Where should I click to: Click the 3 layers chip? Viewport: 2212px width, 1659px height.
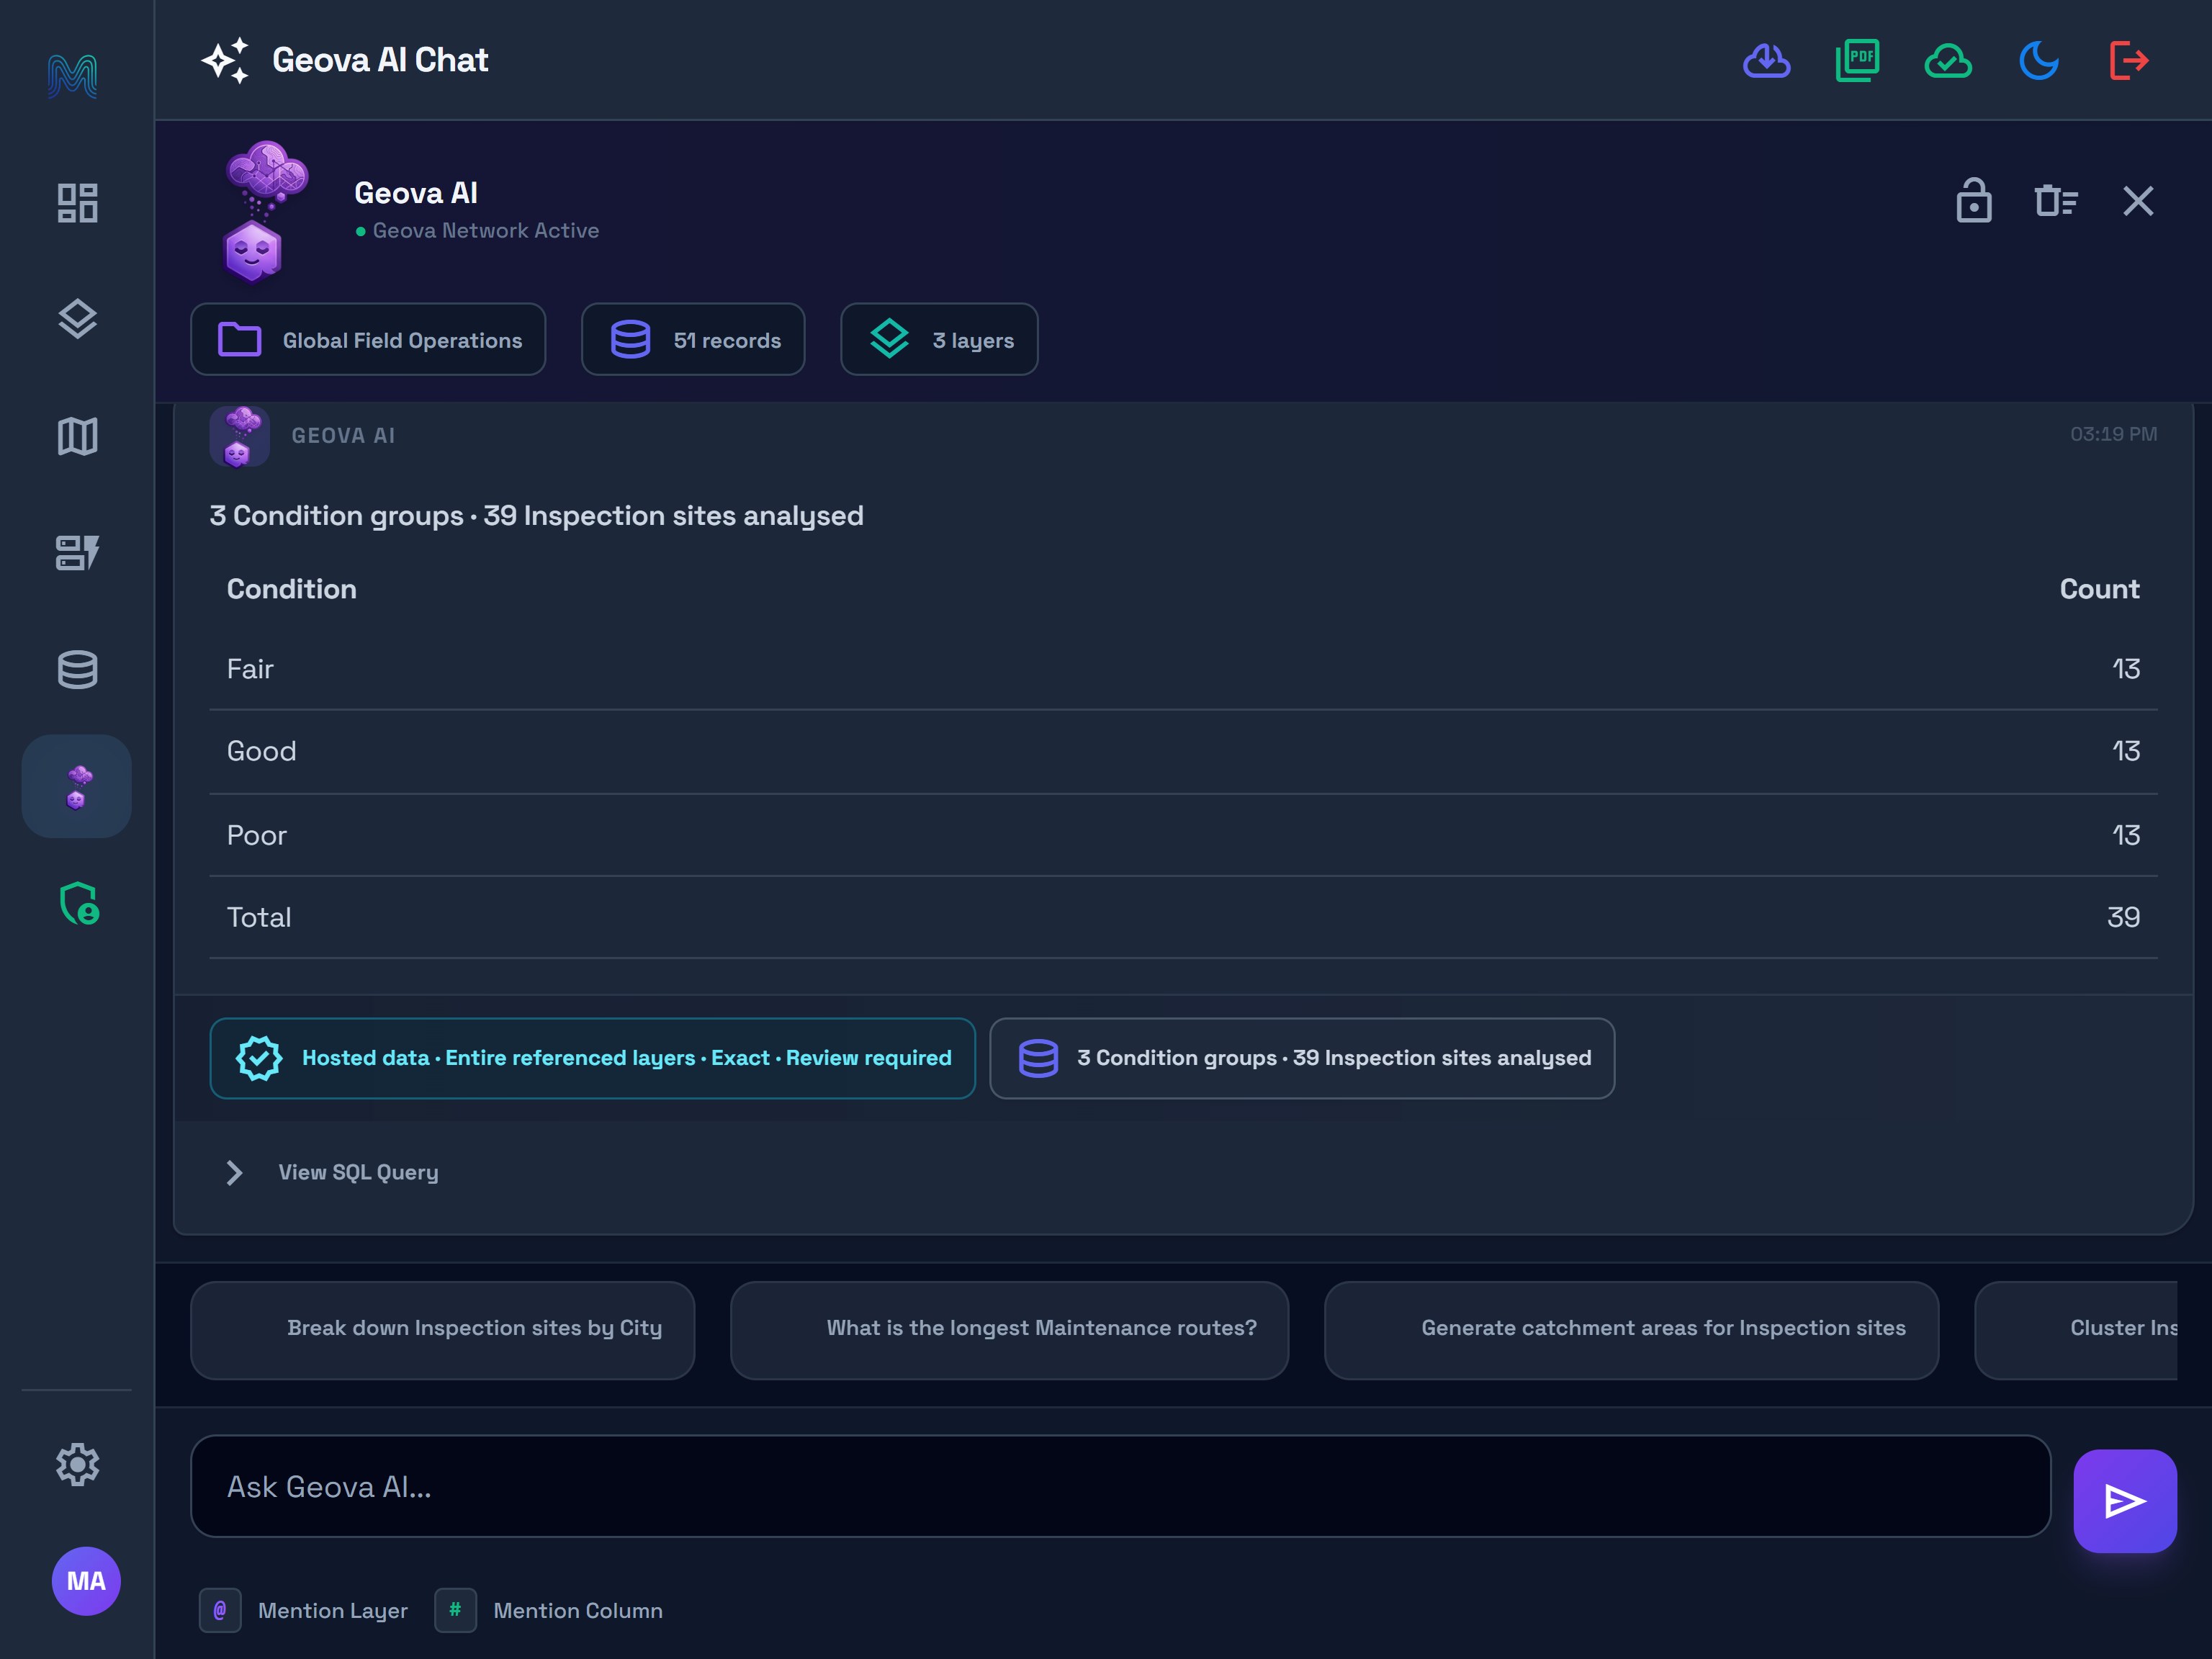click(x=939, y=340)
